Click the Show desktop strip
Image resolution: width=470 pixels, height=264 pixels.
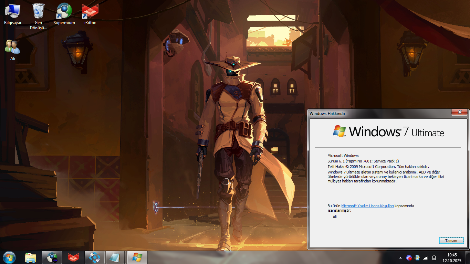click(x=468, y=257)
